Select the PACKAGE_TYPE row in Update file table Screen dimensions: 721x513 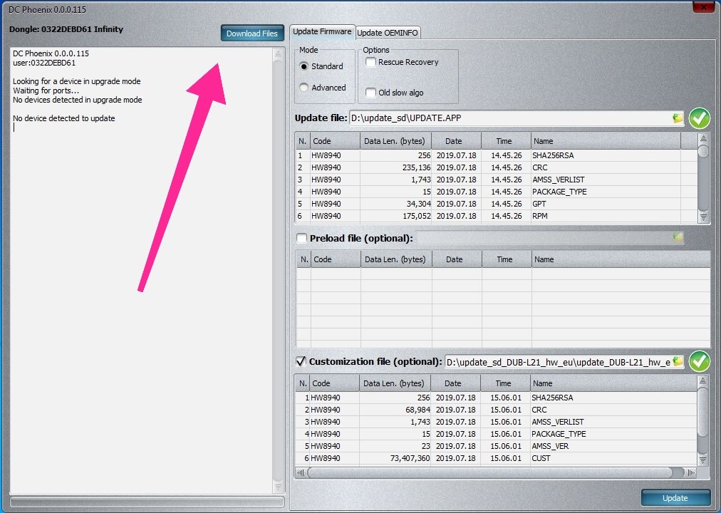(496, 192)
